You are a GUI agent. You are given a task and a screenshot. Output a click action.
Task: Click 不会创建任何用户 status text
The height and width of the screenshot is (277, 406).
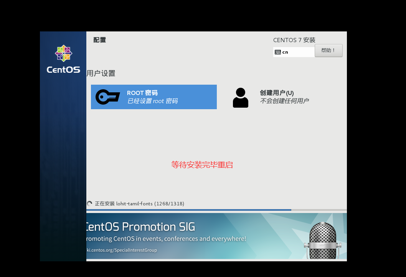coord(284,101)
